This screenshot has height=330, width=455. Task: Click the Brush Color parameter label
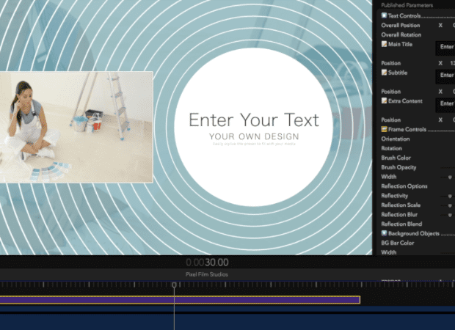[x=396, y=158]
